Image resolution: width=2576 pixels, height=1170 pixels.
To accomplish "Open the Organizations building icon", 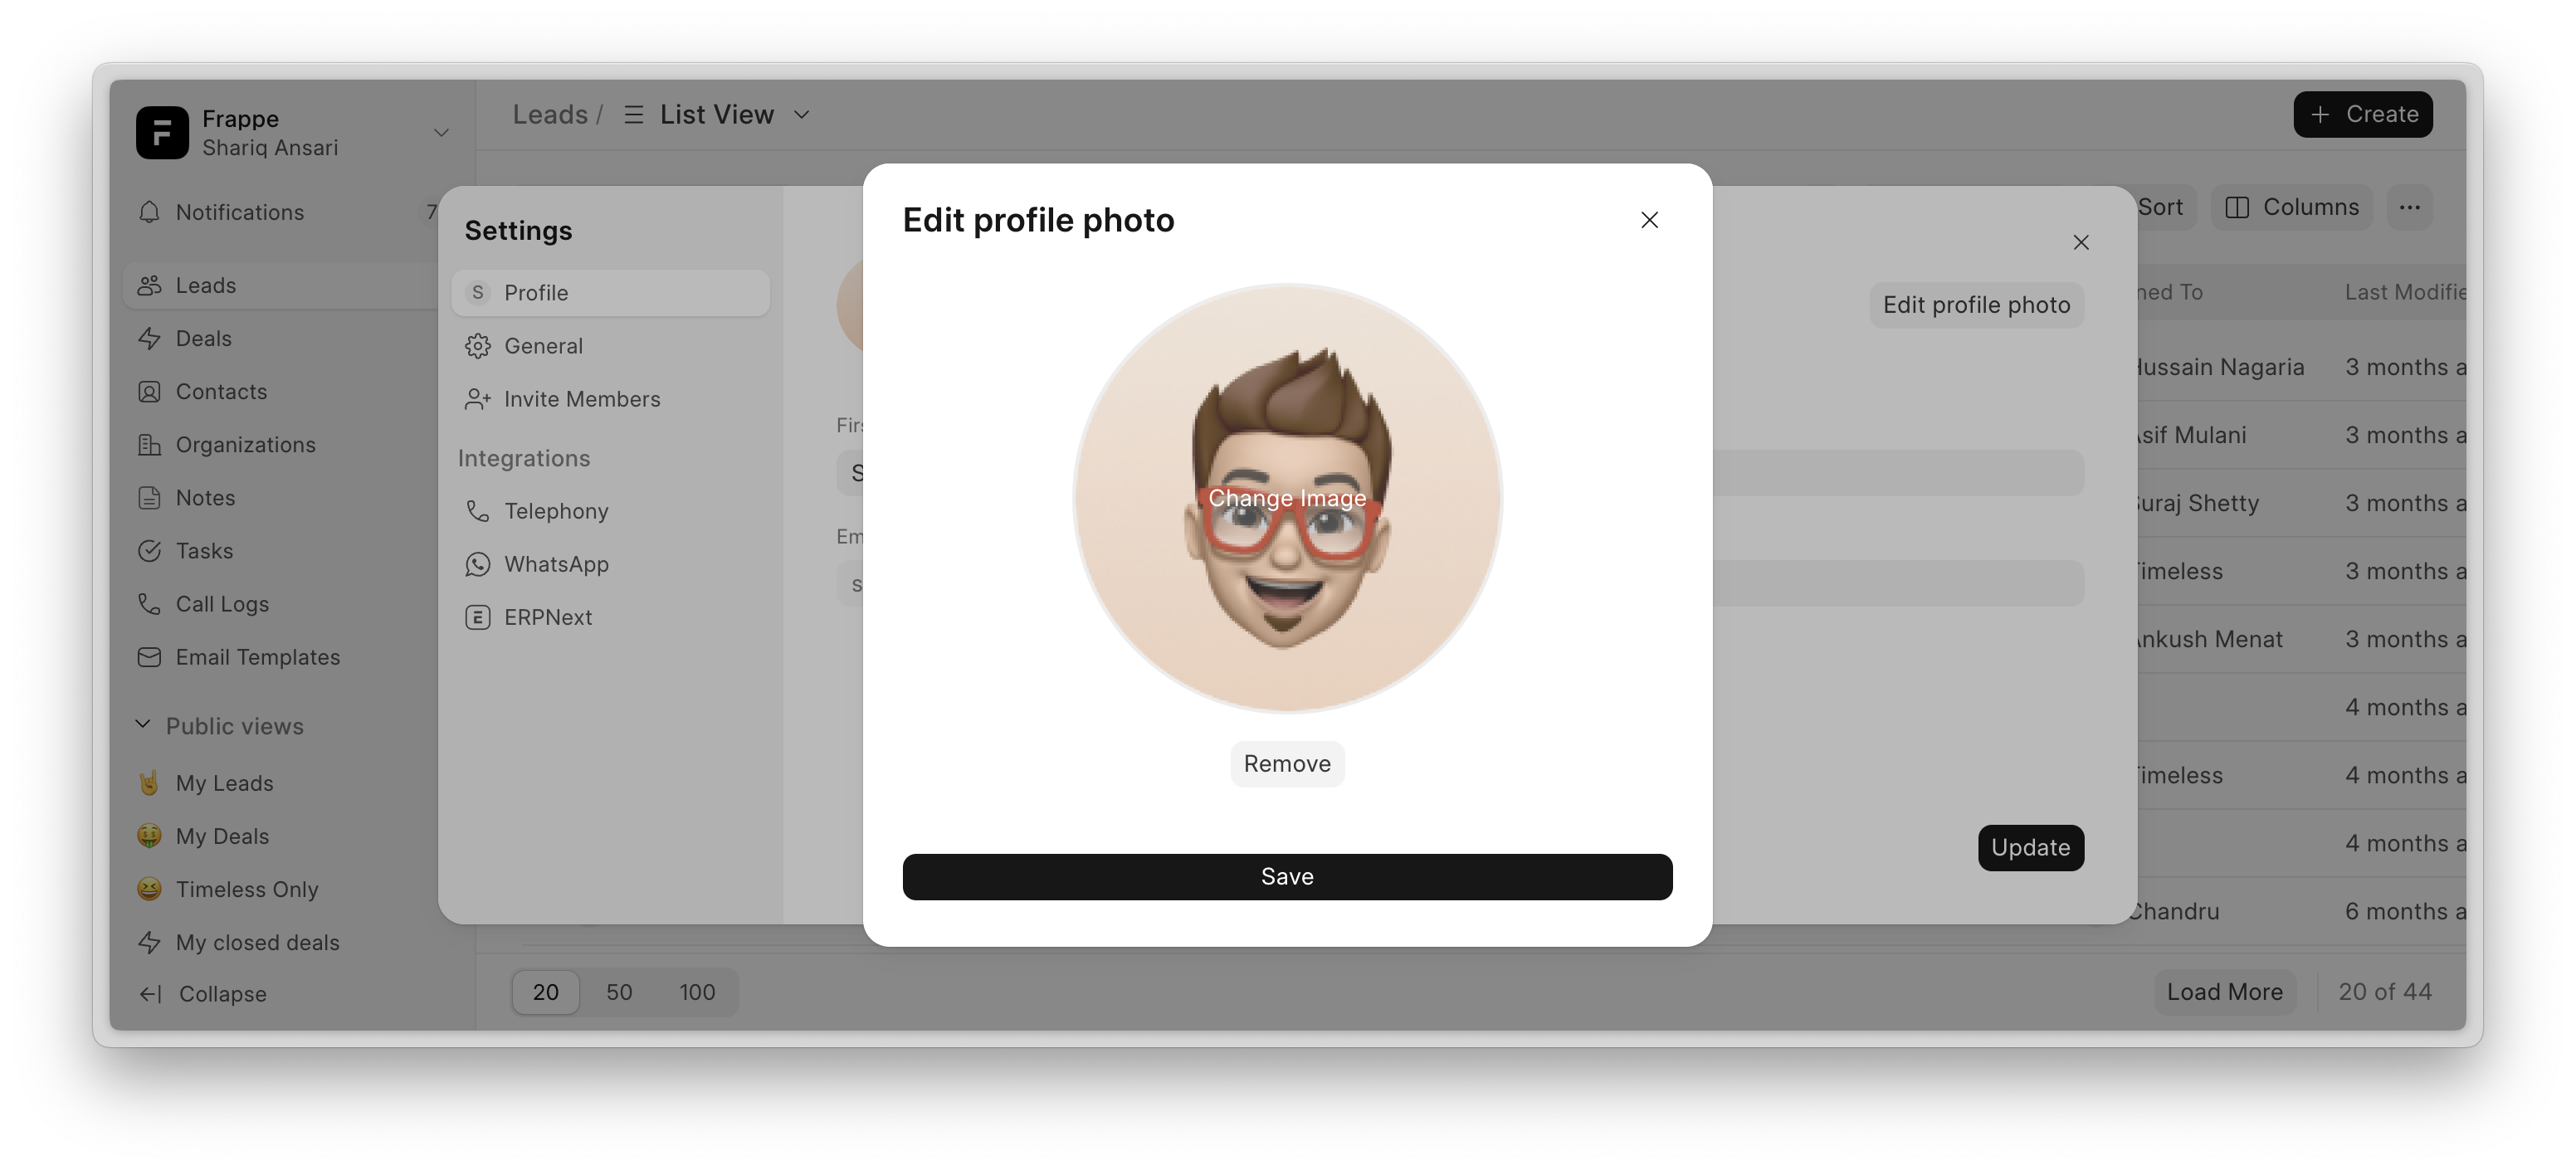I will pos(149,445).
